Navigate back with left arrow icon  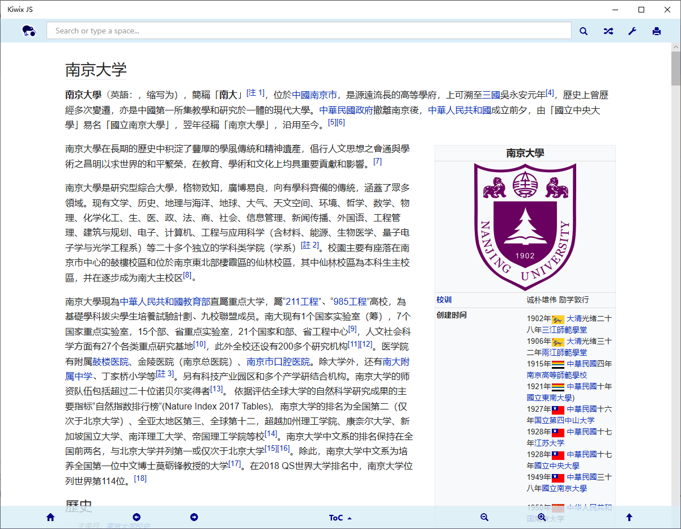tap(137, 517)
